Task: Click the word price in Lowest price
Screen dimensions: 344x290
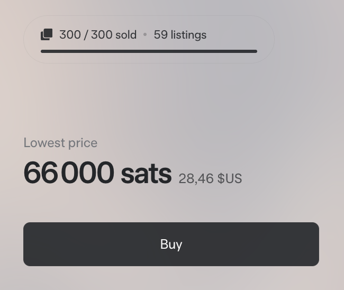Action: coord(83,144)
